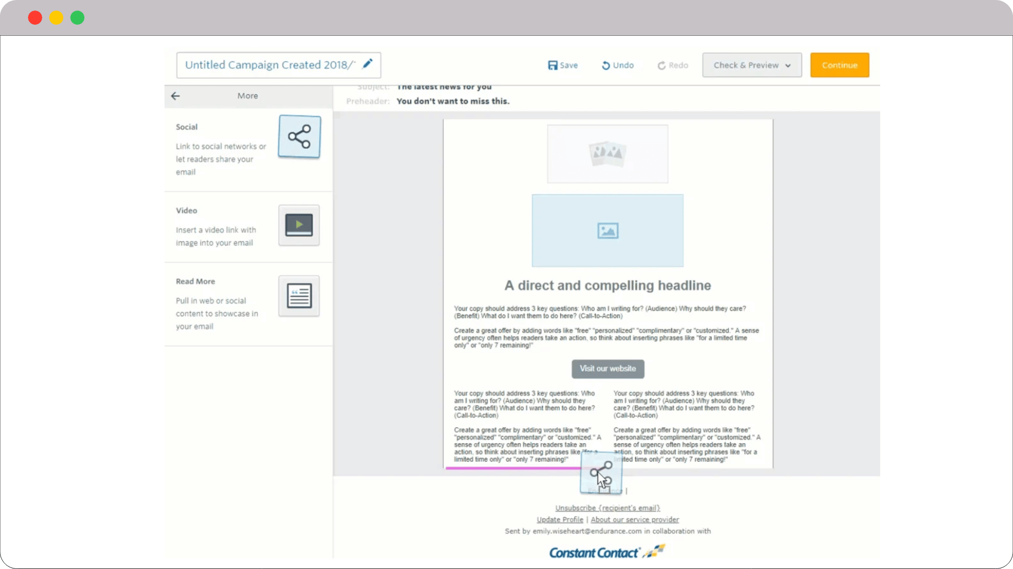
Task: Click the Redo icon
Action: click(672, 65)
